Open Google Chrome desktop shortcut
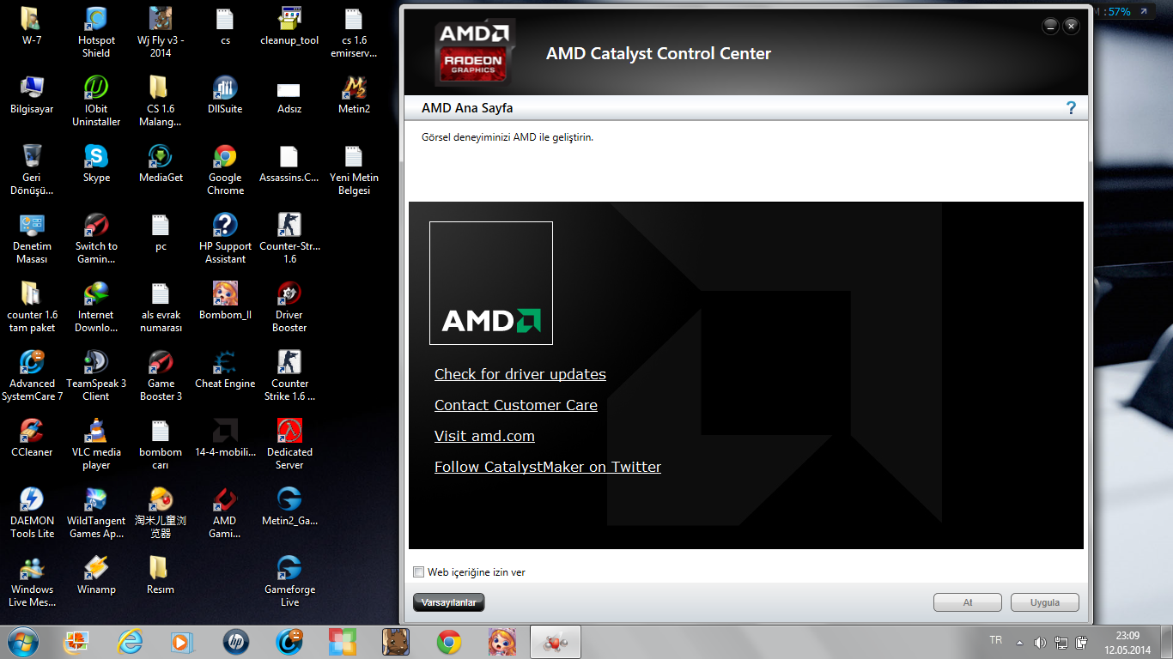The height and width of the screenshot is (659, 1173). (225, 158)
